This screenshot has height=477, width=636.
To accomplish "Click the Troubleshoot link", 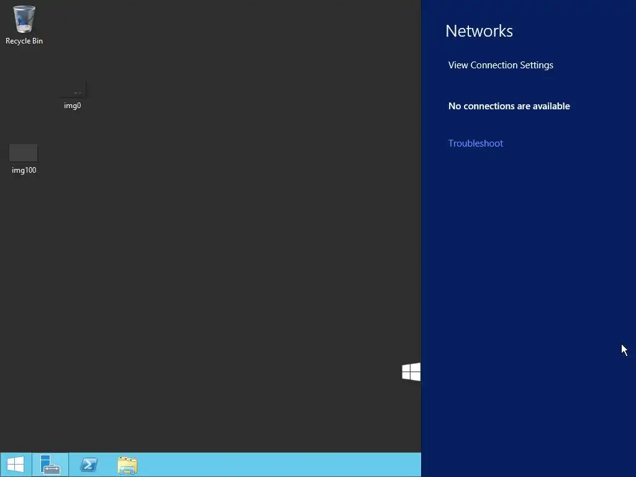I will [475, 143].
